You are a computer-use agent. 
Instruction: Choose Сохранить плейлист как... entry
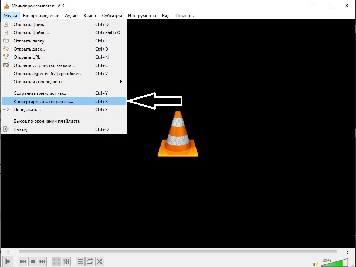coord(64,93)
